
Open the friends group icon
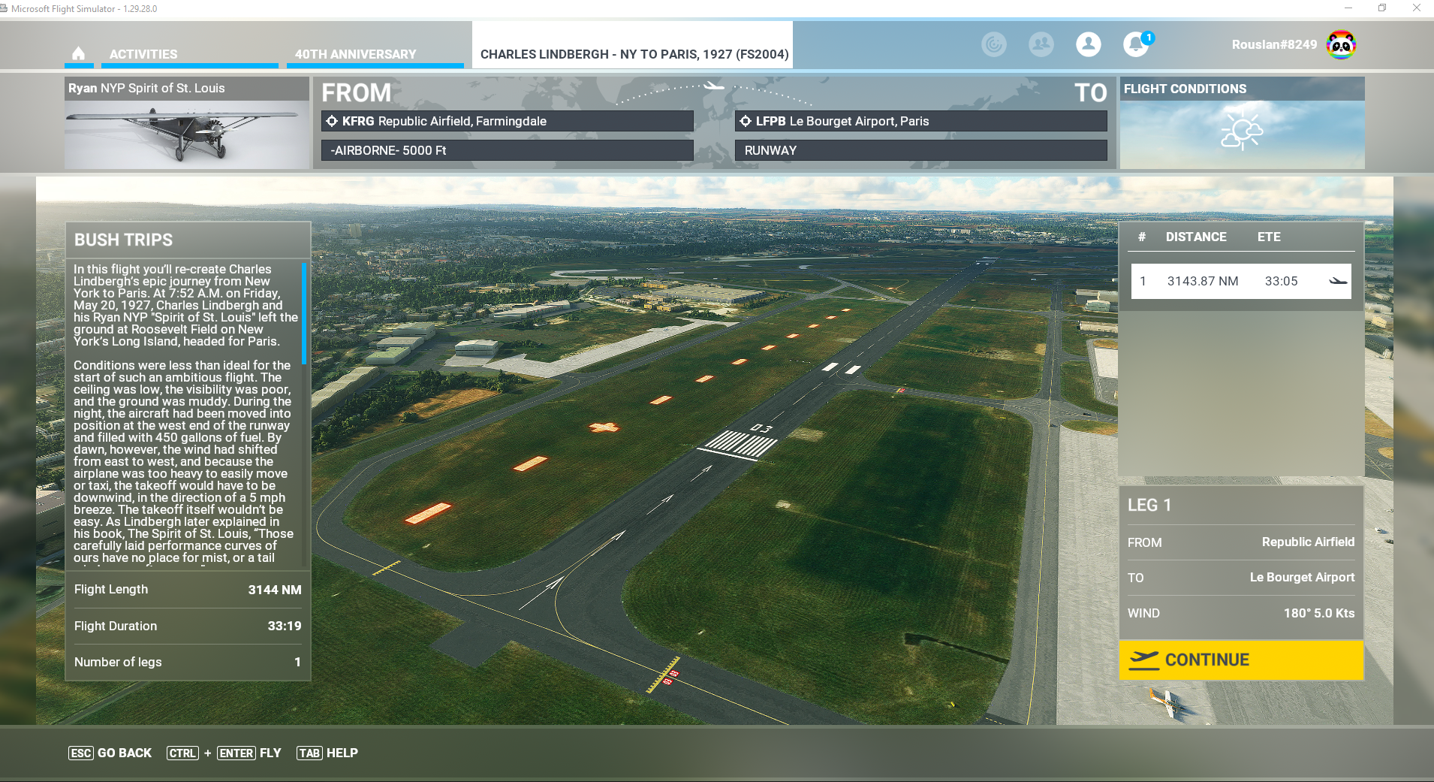tap(1041, 44)
